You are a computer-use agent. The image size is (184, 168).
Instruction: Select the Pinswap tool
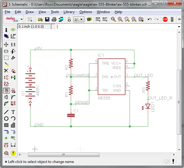6,77
